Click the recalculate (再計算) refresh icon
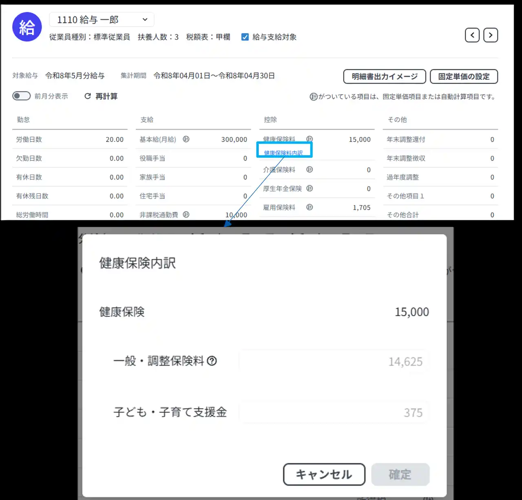The height and width of the screenshot is (500, 522). coord(88,96)
